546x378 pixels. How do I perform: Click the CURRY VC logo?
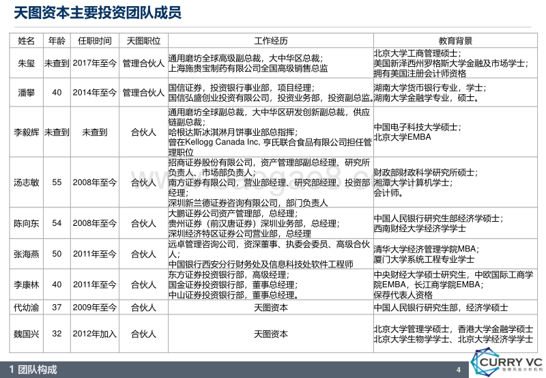tap(507, 363)
